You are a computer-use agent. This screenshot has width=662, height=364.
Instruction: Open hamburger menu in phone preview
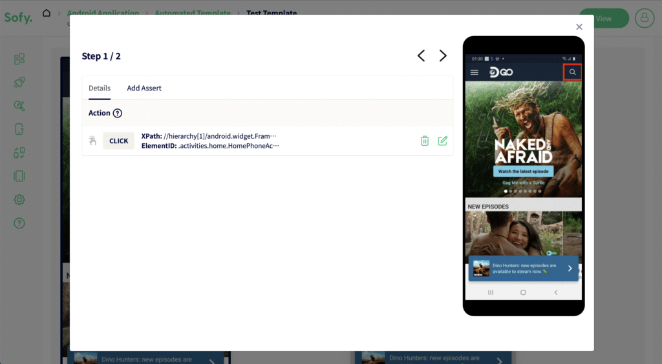click(474, 72)
